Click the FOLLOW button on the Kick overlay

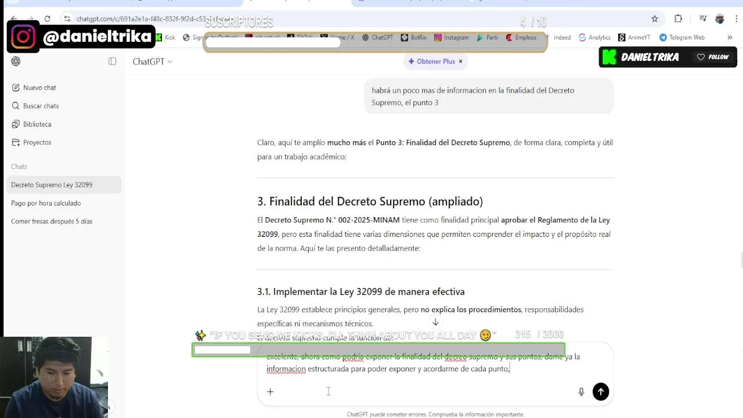point(713,57)
